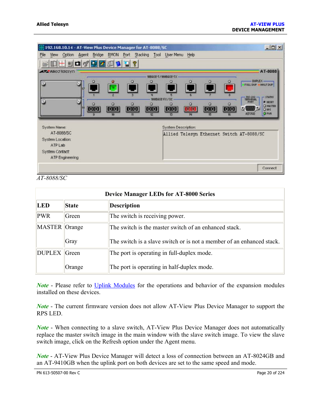
Task: Maximize the Device Manager window
Action: click(x=273, y=47)
